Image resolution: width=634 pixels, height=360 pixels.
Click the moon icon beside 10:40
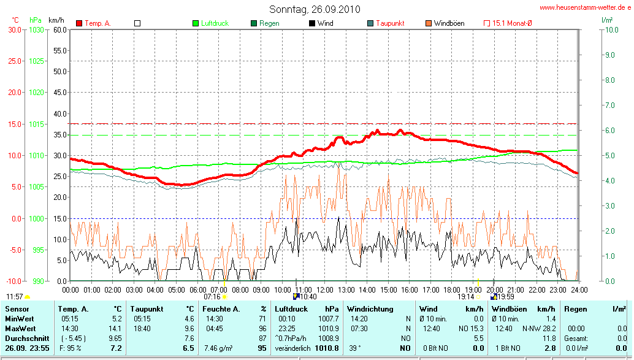point(297,296)
